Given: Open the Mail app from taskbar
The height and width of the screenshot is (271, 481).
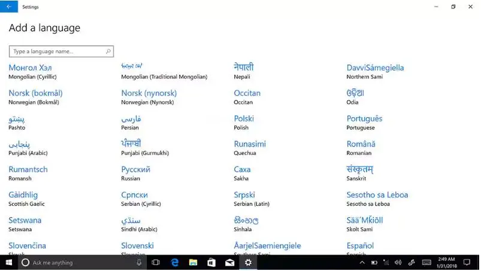Looking at the screenshot, I should 230,263.
